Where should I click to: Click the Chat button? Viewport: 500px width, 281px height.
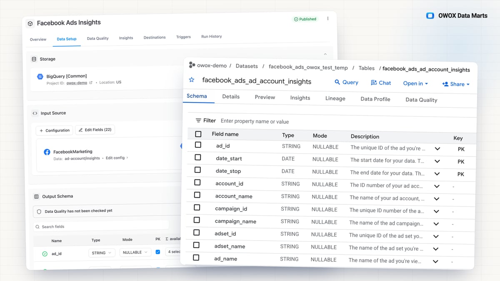(x=381, y=83)
